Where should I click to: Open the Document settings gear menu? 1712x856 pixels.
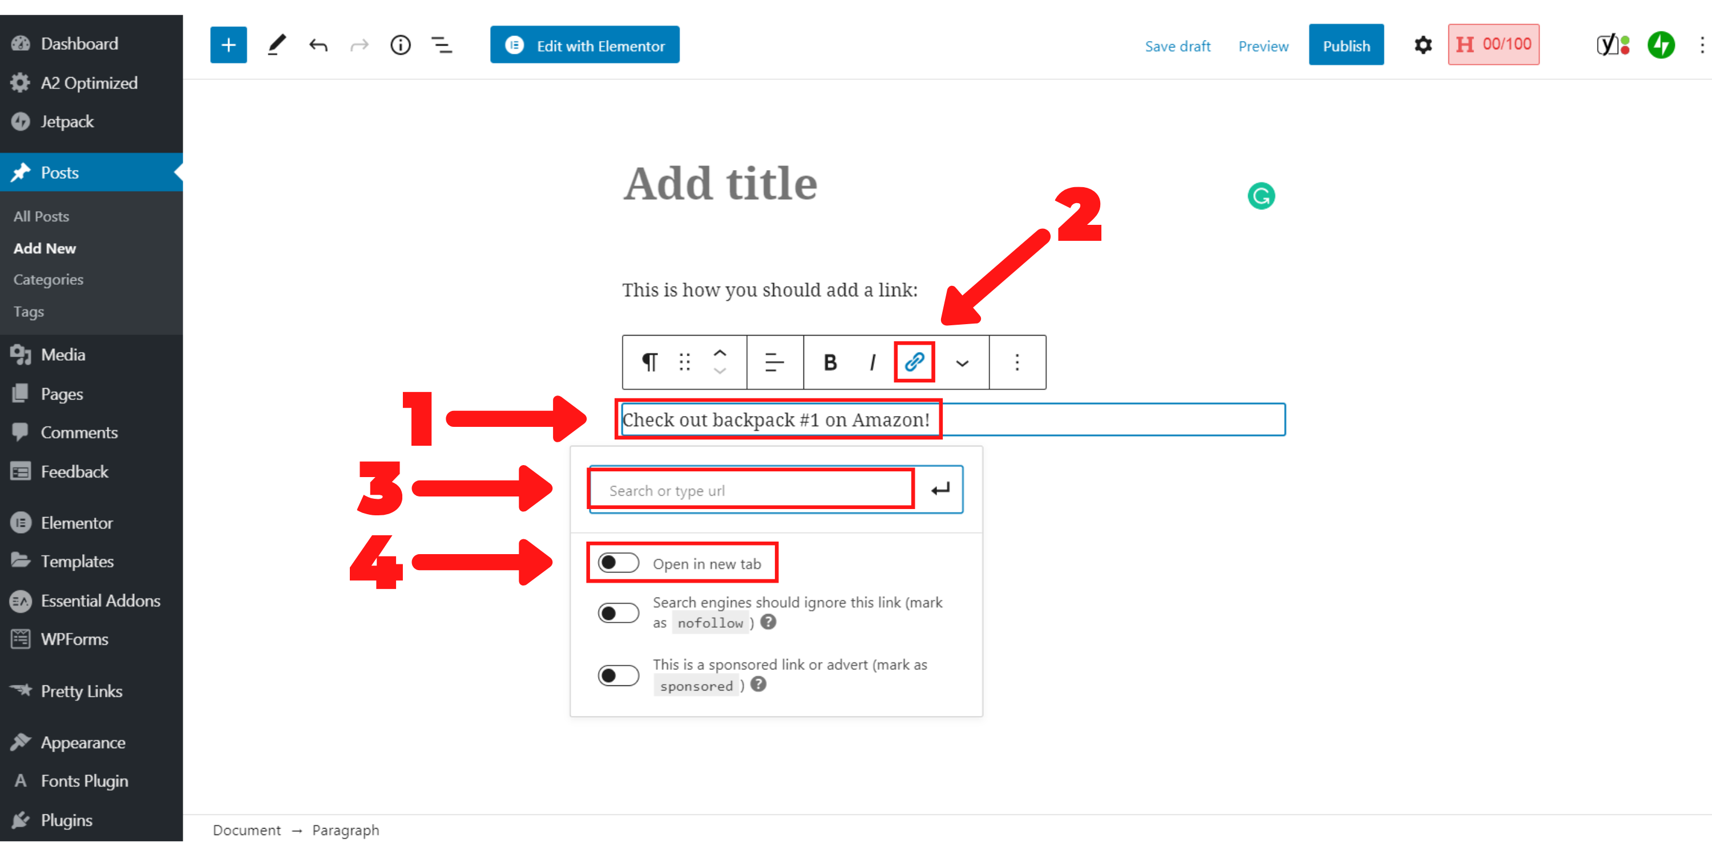pos(1423,45)
